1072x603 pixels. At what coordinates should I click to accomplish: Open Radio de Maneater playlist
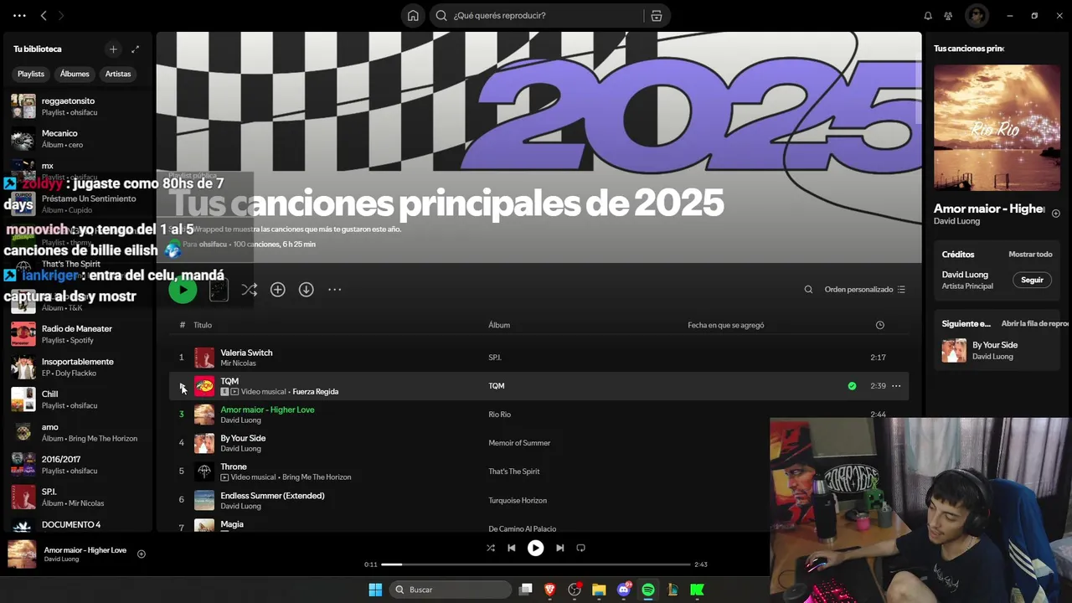(x=80, y=334)
